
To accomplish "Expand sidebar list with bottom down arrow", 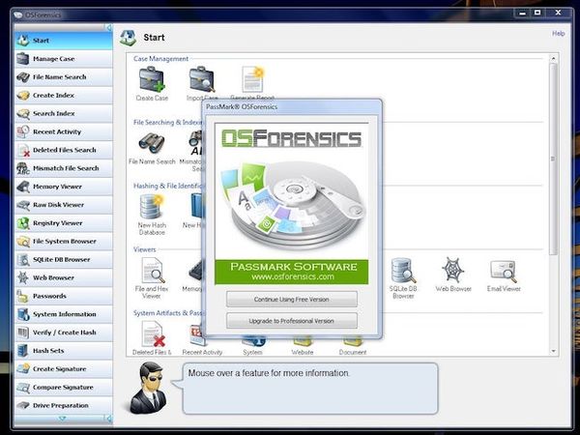I will 62,419.
